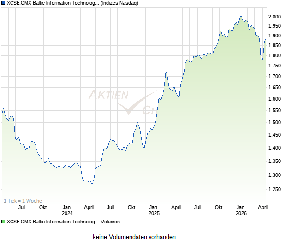286x252 pixels.
Task: Click the 1.600 price axis label
Action: (274, 99)
